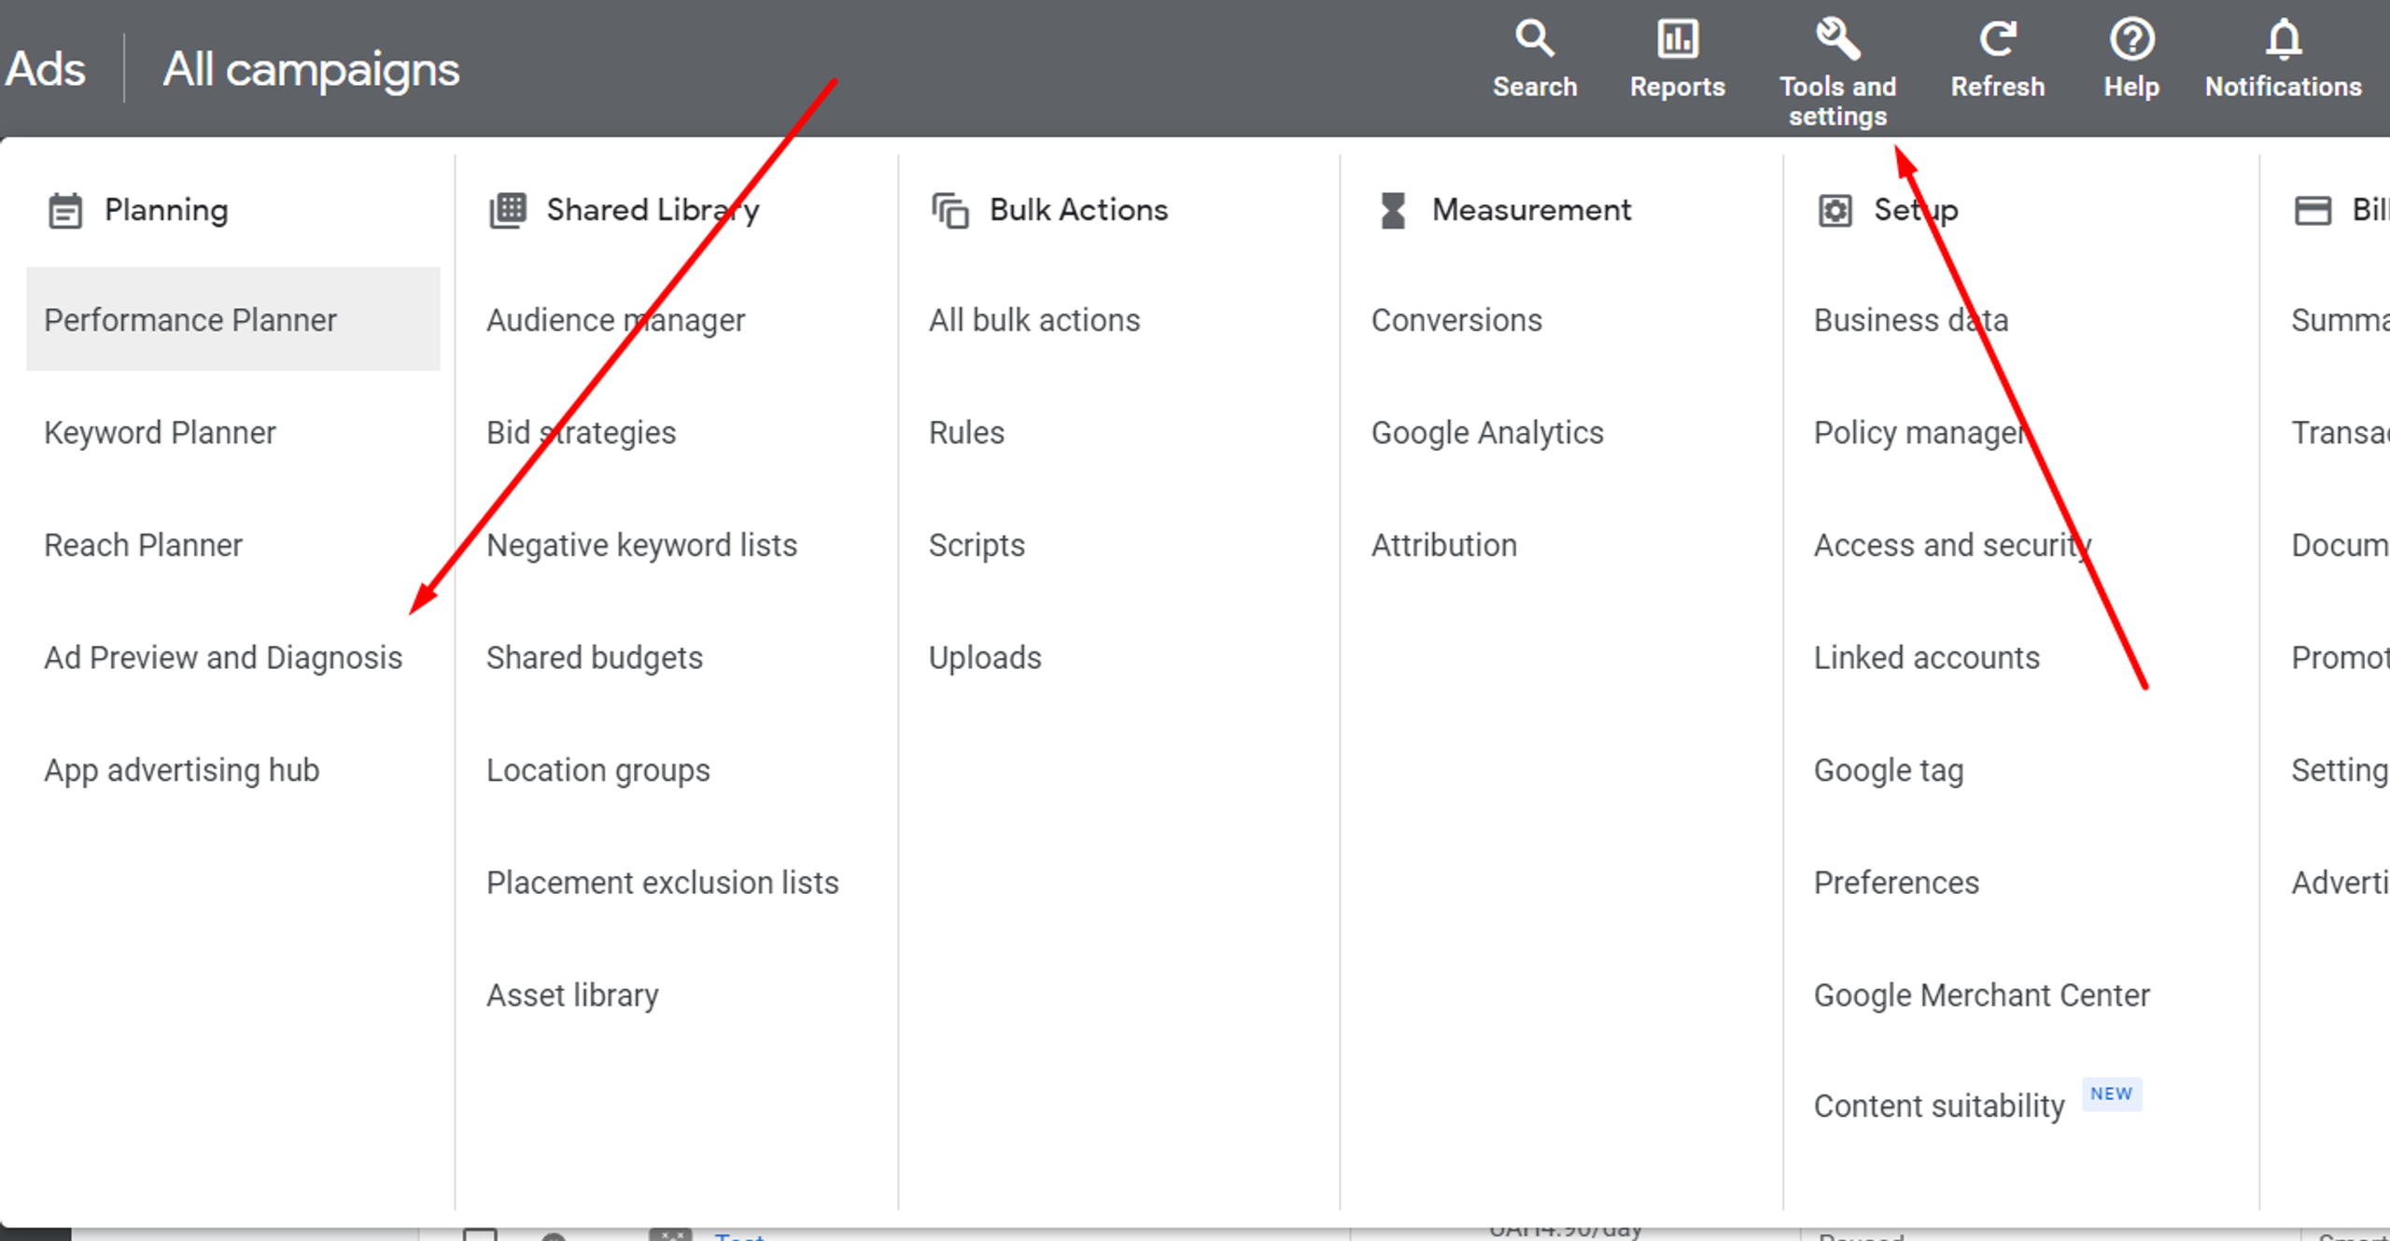
Task: Click the Search magnifier icon
Action: [x=1534, y=39]
